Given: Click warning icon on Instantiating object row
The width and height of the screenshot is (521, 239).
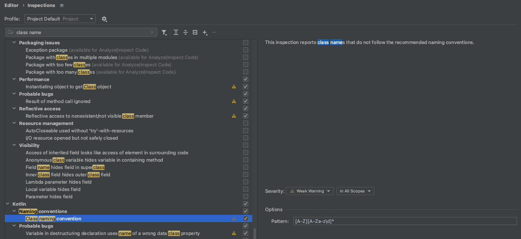Looking at the screenshot, I should [234, 87].
